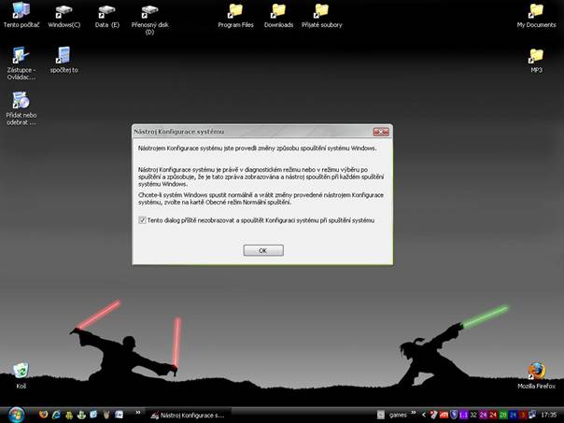Show hidden system tray icons arrow
The height and width of the screenshot is (423, 564).
424,416
